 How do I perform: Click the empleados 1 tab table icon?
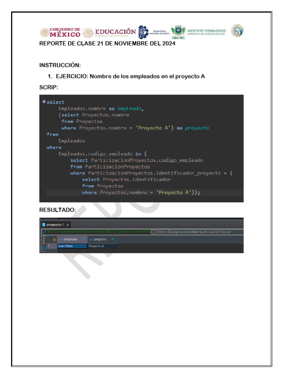[43, 225]
